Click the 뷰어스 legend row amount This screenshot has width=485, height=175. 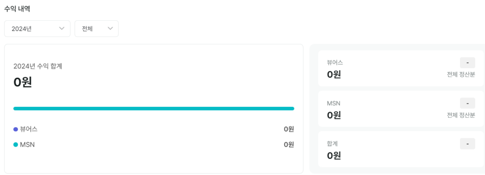[x=289, y=129]
